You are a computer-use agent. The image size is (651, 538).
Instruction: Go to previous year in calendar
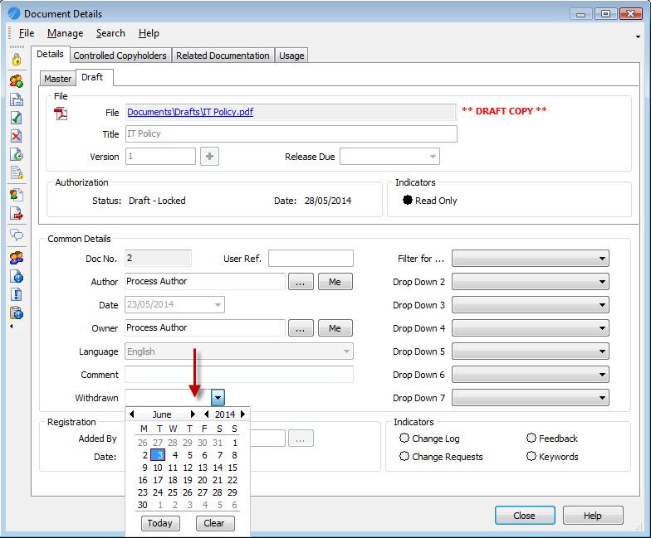206,414
